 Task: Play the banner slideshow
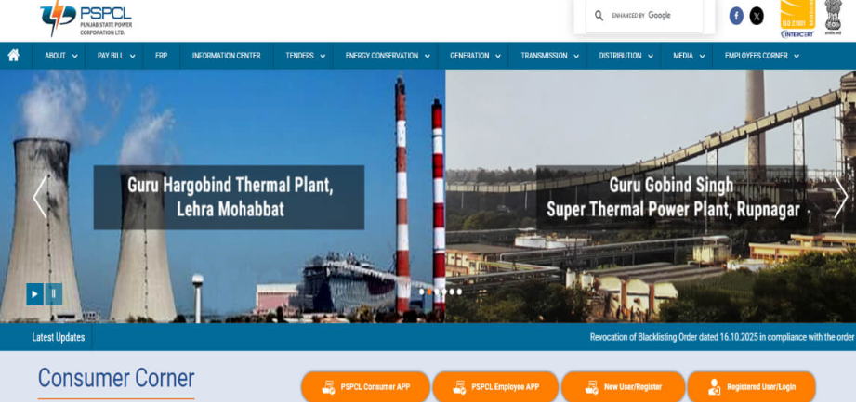tap(35, 294)
